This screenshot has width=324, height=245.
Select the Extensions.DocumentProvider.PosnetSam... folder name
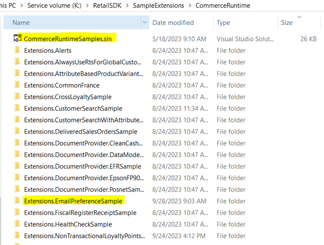(84, 189)
